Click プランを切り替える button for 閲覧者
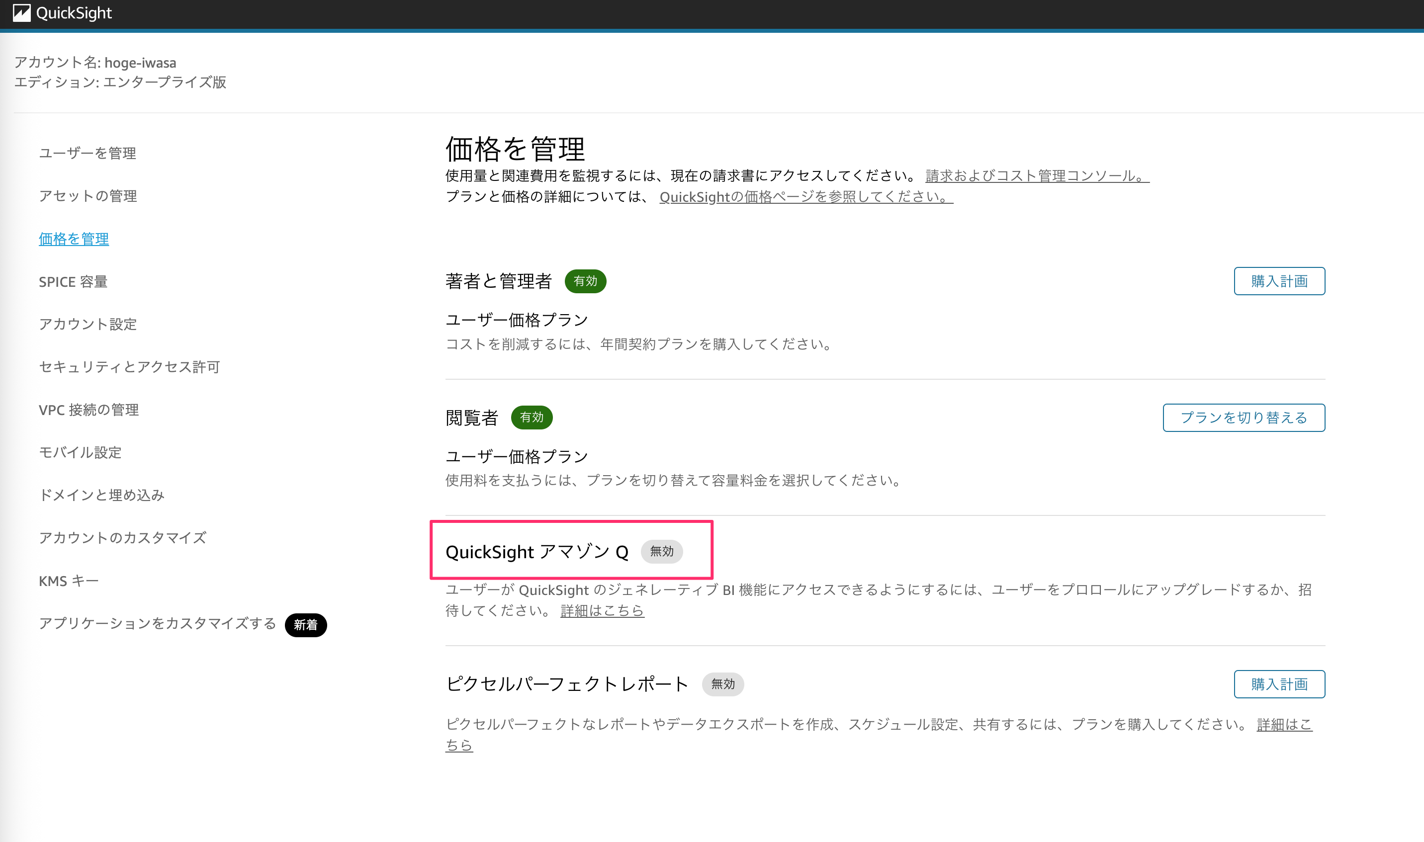1424x842 pixels. (x=1244, y=418)
